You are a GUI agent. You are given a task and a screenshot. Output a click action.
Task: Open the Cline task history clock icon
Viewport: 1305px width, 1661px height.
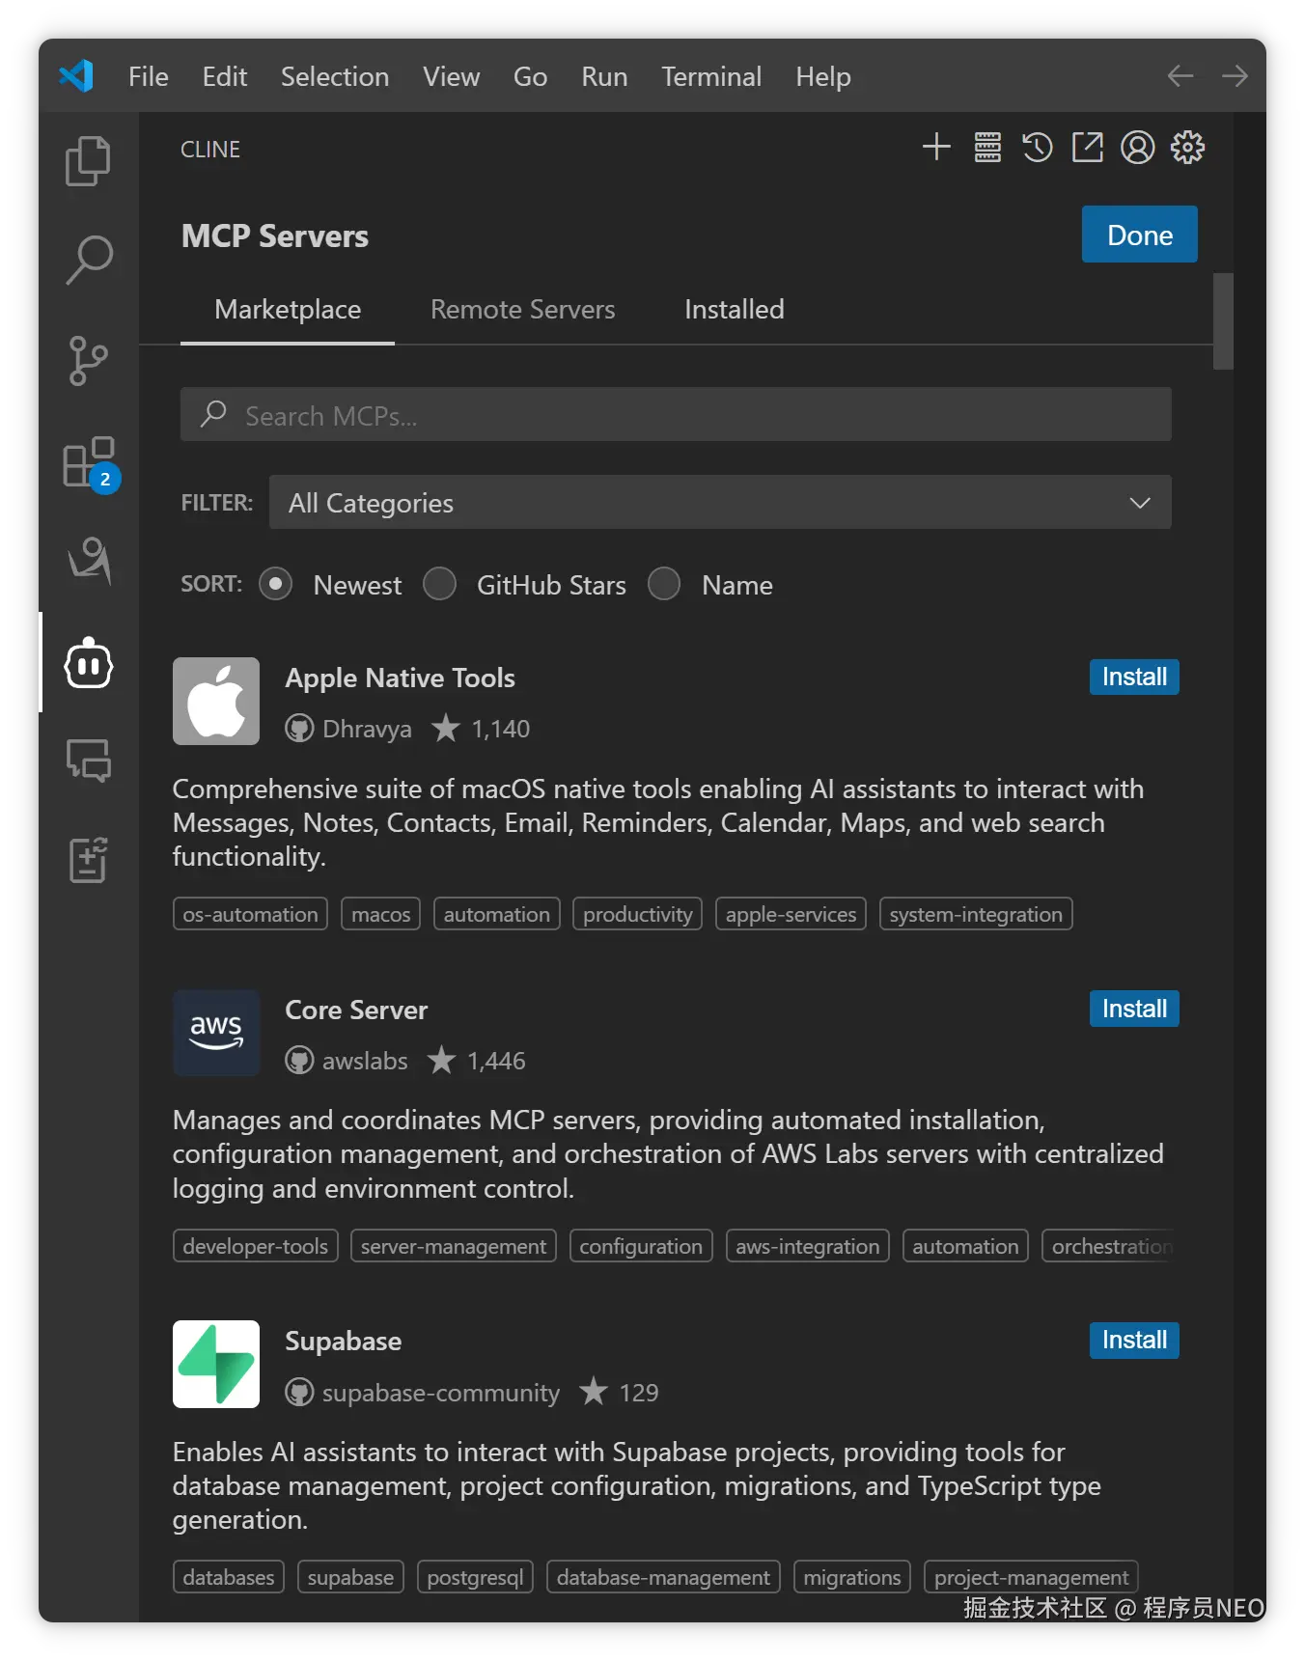tap(1038, 148)
